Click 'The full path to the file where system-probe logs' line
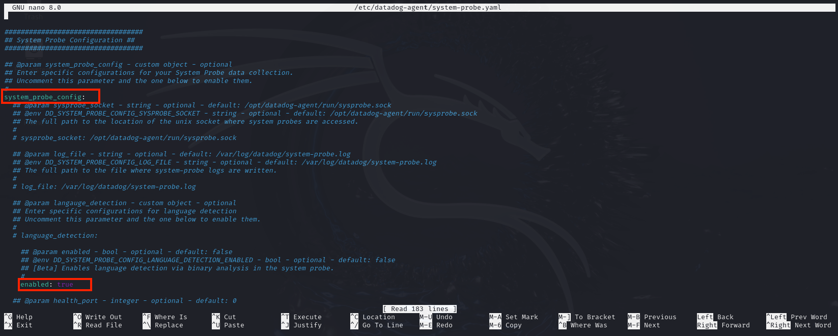This screenshot has height=336, width=838. [145, 171]
